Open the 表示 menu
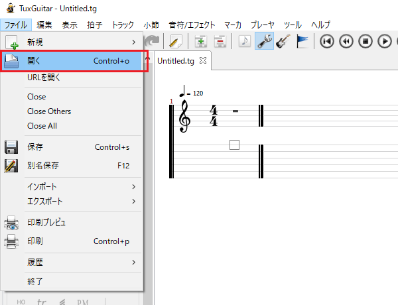This screenshot has height=305, width=398. [69, 25]
